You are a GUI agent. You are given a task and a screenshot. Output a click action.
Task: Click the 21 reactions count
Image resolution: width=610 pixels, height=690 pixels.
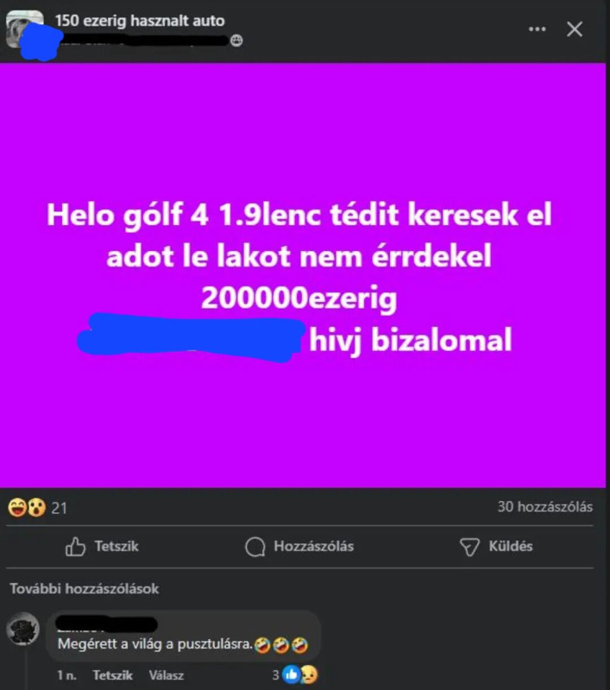tap(60, 508)
